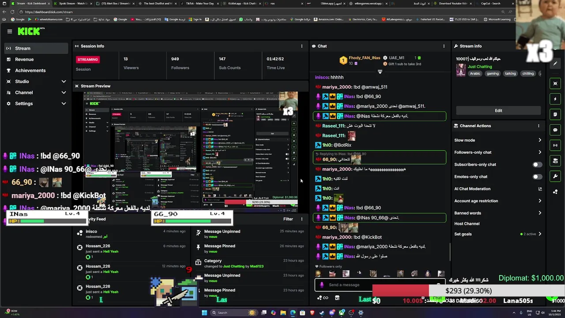Click the Send a message input field
The image size is (565, 318).
[380, 285]
